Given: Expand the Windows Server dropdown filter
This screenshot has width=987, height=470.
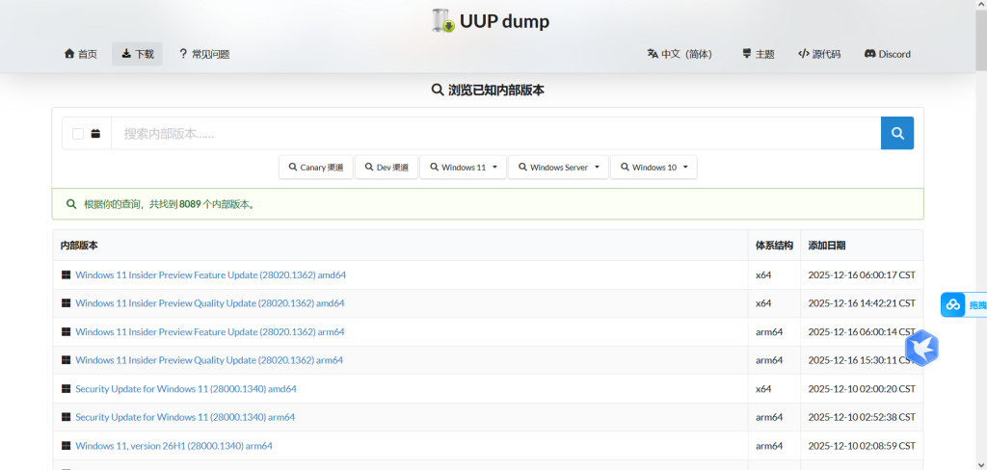Looking at the screenshot, I should [558, 168].
